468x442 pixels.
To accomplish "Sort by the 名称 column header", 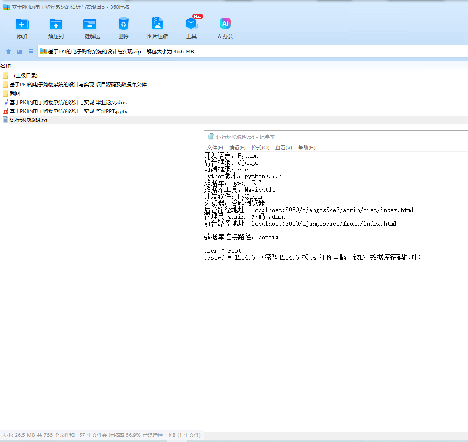I will (6, 66).
